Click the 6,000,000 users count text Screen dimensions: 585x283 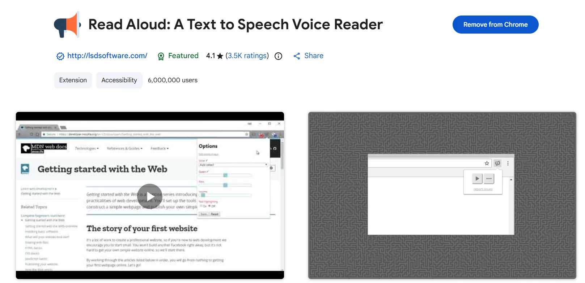pyautogui.click(x=173, y=80)
